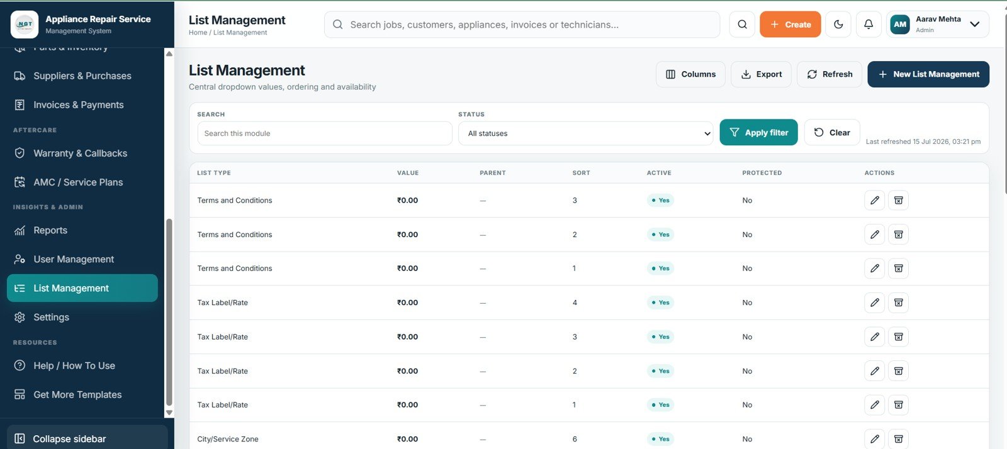Edit Terms and Conditions row with sort 2
The width and height of the screenshot is (1007, 449).
[874, 235]
